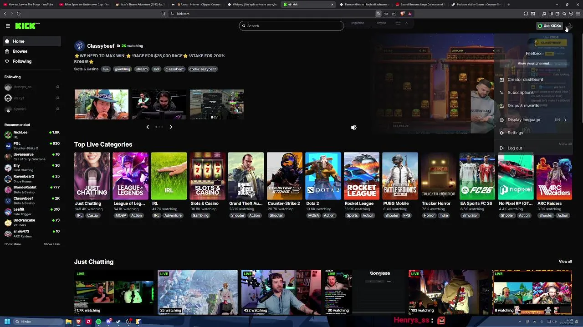Click Simulator tag under EA Sports FC 26
Image resolution: width=583 pixels, height=327 pixels.
pyautogui.click(x=470, y=215)
